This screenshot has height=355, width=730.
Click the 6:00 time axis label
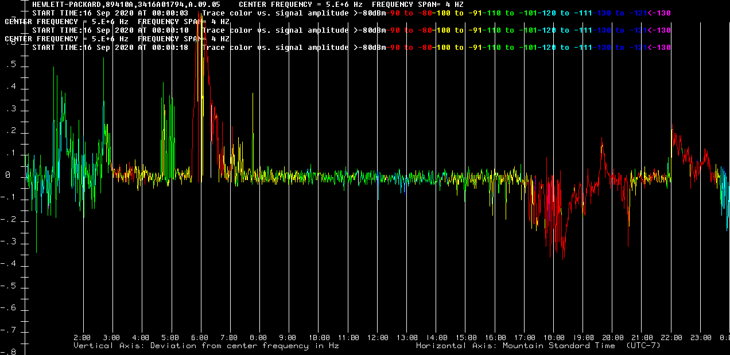coord(200,338)
